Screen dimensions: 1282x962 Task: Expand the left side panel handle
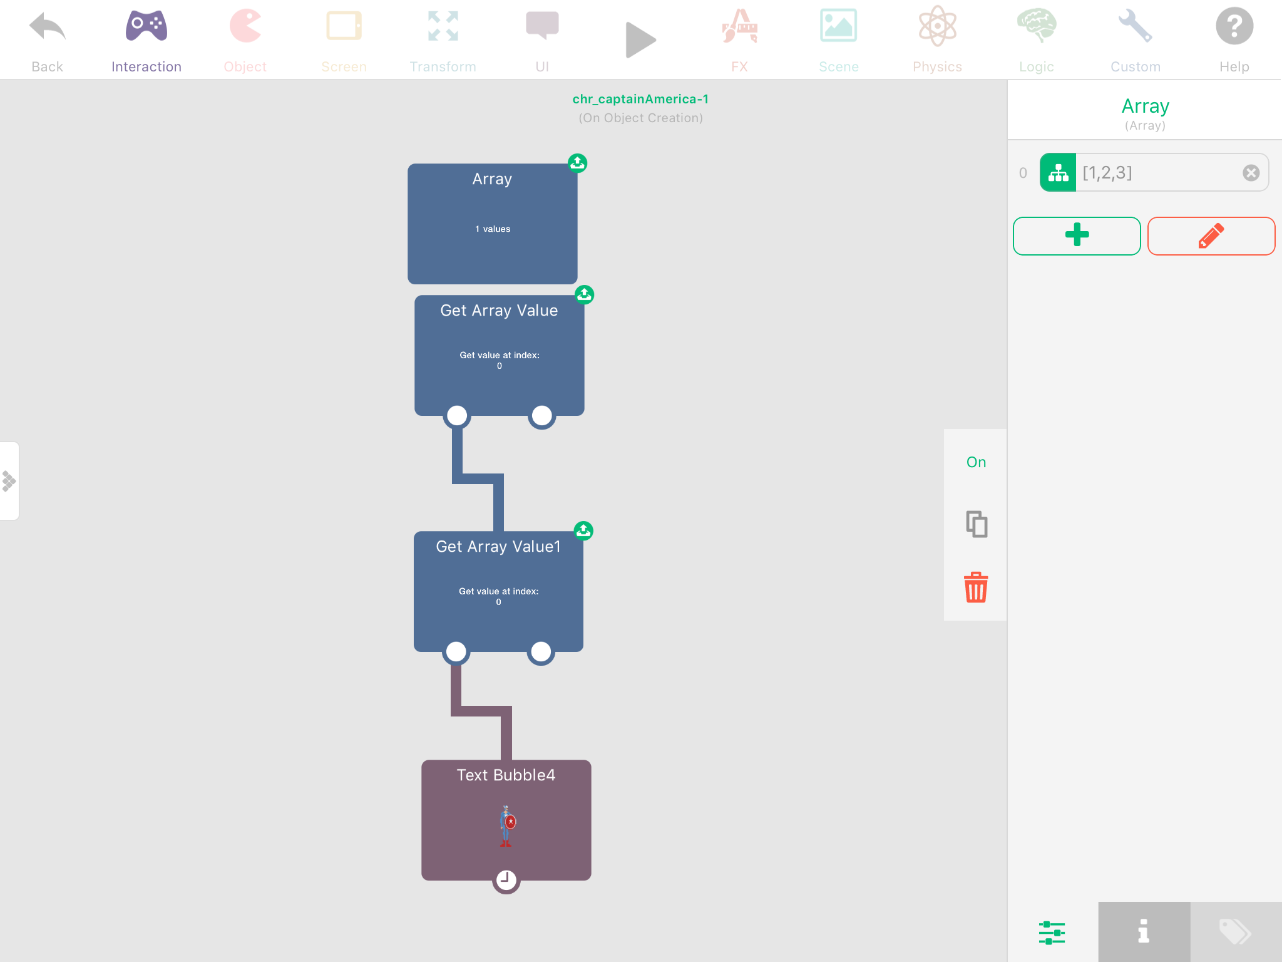[x=9, y=481]
